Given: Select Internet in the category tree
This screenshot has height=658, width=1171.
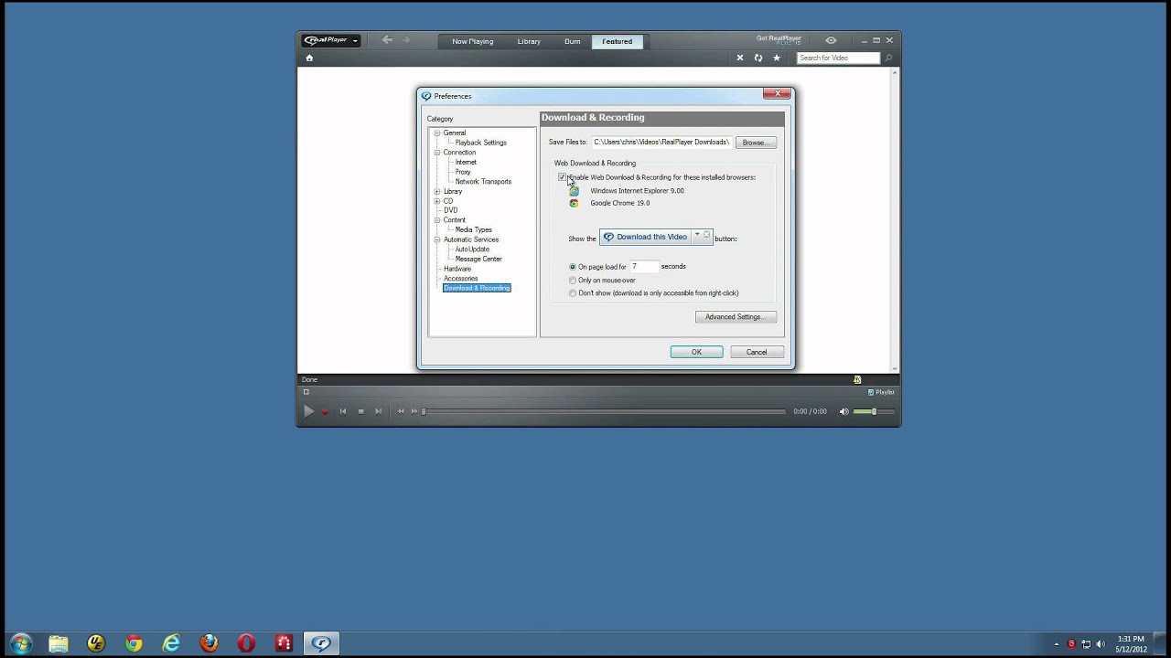Looking at the screenshot, I should pos(466,162).
